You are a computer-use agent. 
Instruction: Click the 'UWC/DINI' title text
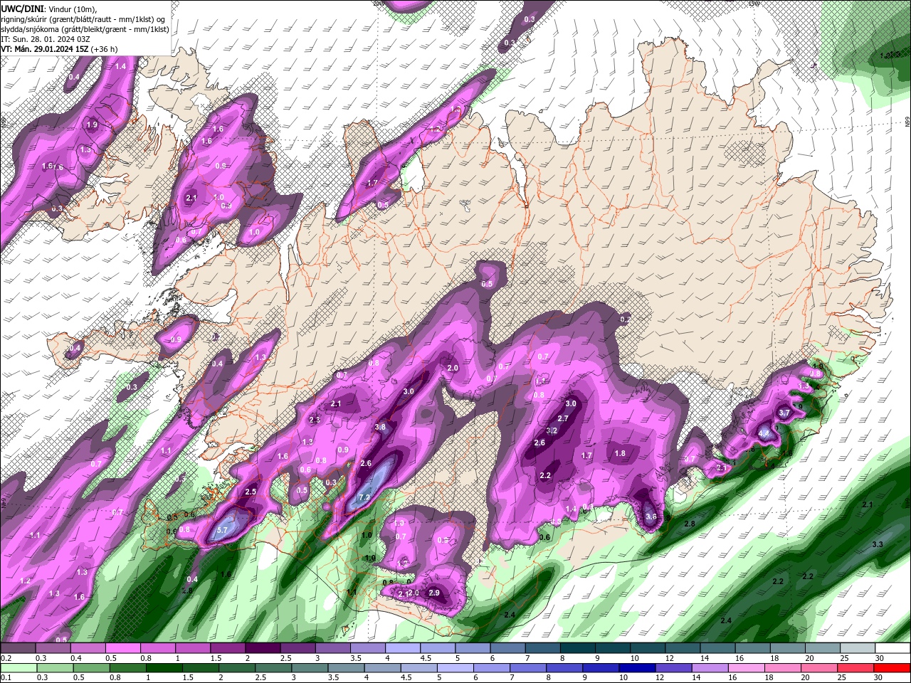point(21,8)
